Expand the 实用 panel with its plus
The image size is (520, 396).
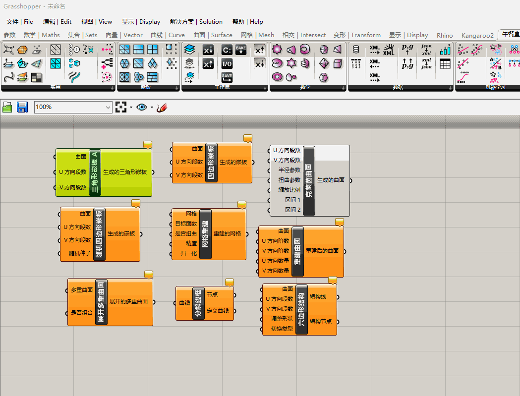click(x=113, y=88)
